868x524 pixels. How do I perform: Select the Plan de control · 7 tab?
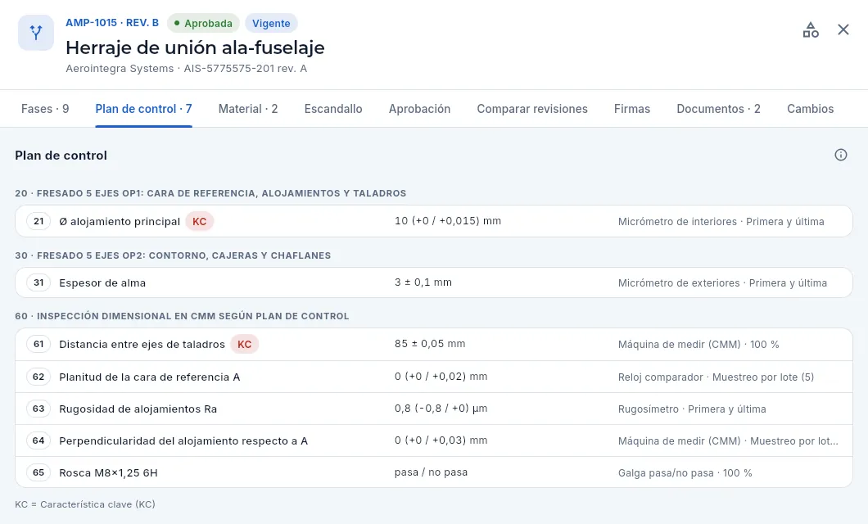(143, 109)
